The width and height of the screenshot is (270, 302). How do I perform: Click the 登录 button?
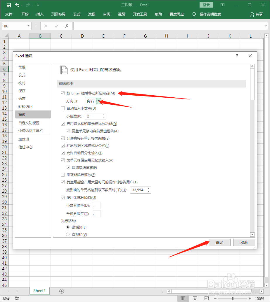click(x=206, y=5)
